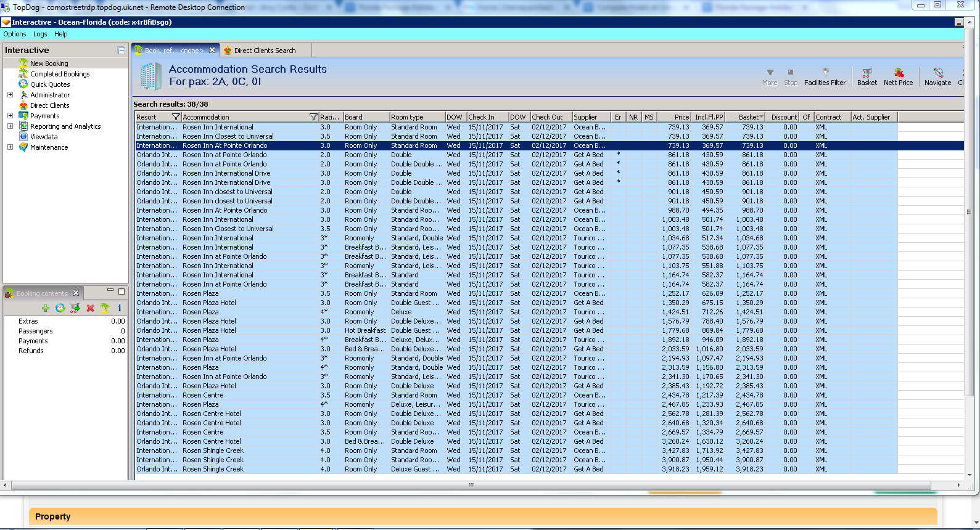Minimize the Remote Desktop Connection window
This screenshot has width=980, height=530.
(x=920, y=6)
